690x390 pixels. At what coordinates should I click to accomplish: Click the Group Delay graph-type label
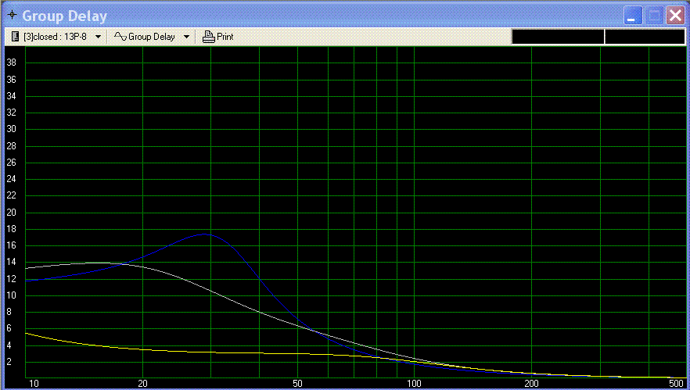tap(152, 37)
